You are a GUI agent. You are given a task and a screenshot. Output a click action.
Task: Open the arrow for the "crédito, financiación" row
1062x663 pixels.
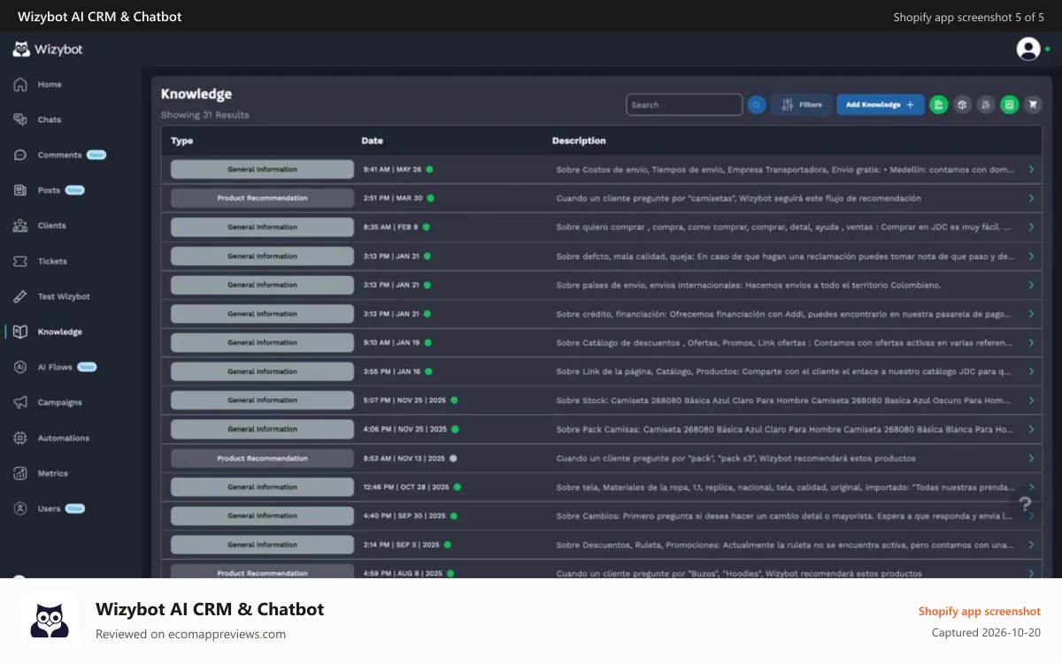1031,314
